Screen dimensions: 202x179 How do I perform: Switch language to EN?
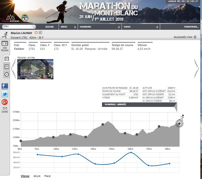183,1
